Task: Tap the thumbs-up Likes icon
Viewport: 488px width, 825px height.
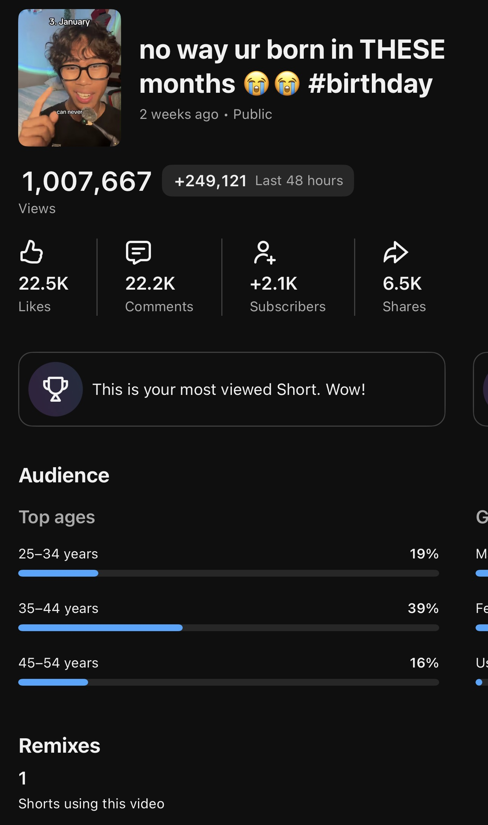Action: click(31, 252)
